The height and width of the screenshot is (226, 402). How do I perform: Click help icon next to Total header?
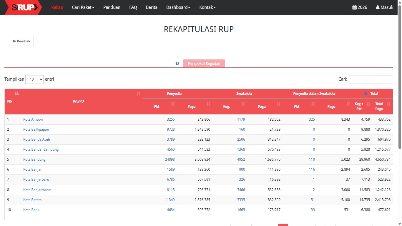[366, 94]
